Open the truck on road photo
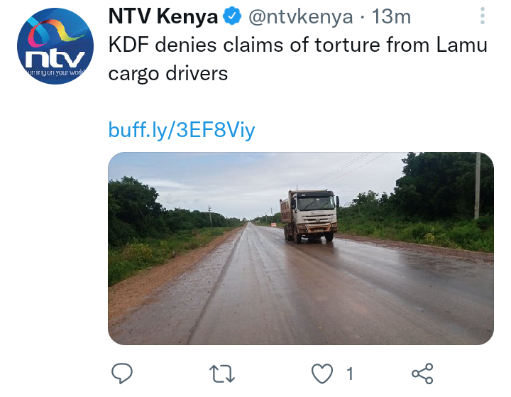The width and height of the screenshot is (511, 397). click(301, 249)
